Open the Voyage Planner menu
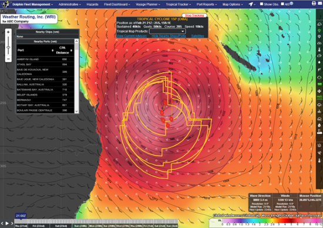 pos(147,4)
